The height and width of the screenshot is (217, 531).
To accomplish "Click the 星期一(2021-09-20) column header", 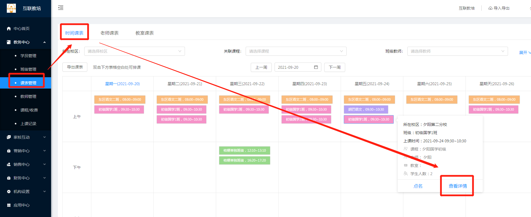I will (x=123, y=84).
